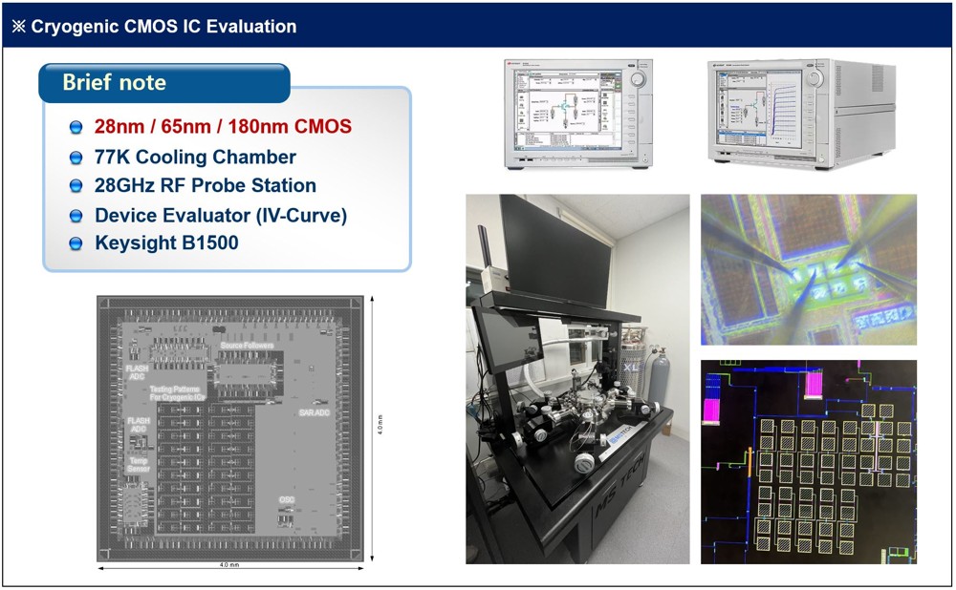Select the red text 28nm / 65nm / 180nm CMOS
Viewport: 956px width, 590px height.
223,126
